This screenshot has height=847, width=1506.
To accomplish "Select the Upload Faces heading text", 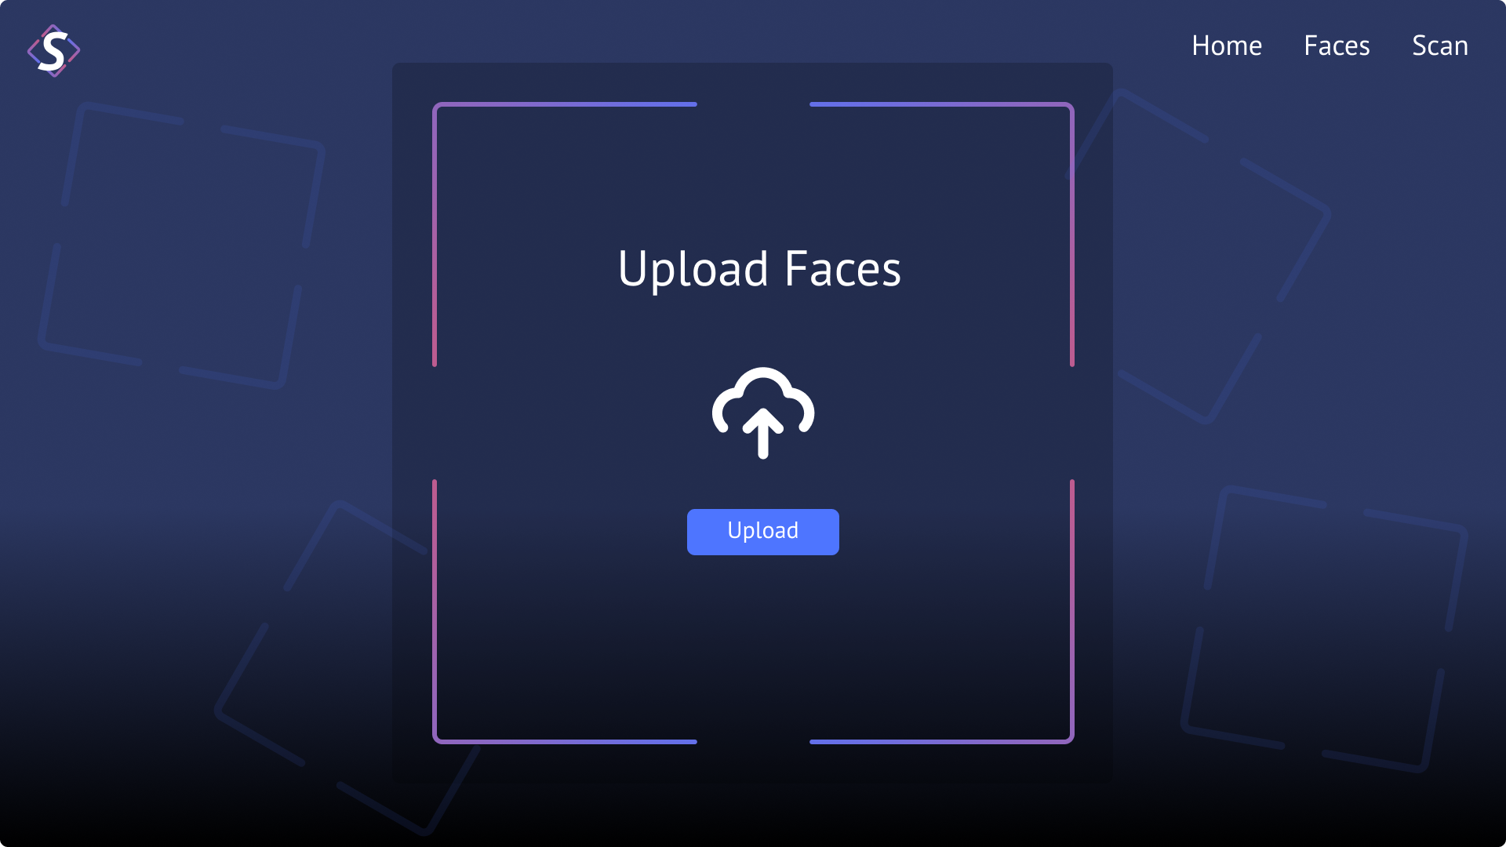I will 759,269.
